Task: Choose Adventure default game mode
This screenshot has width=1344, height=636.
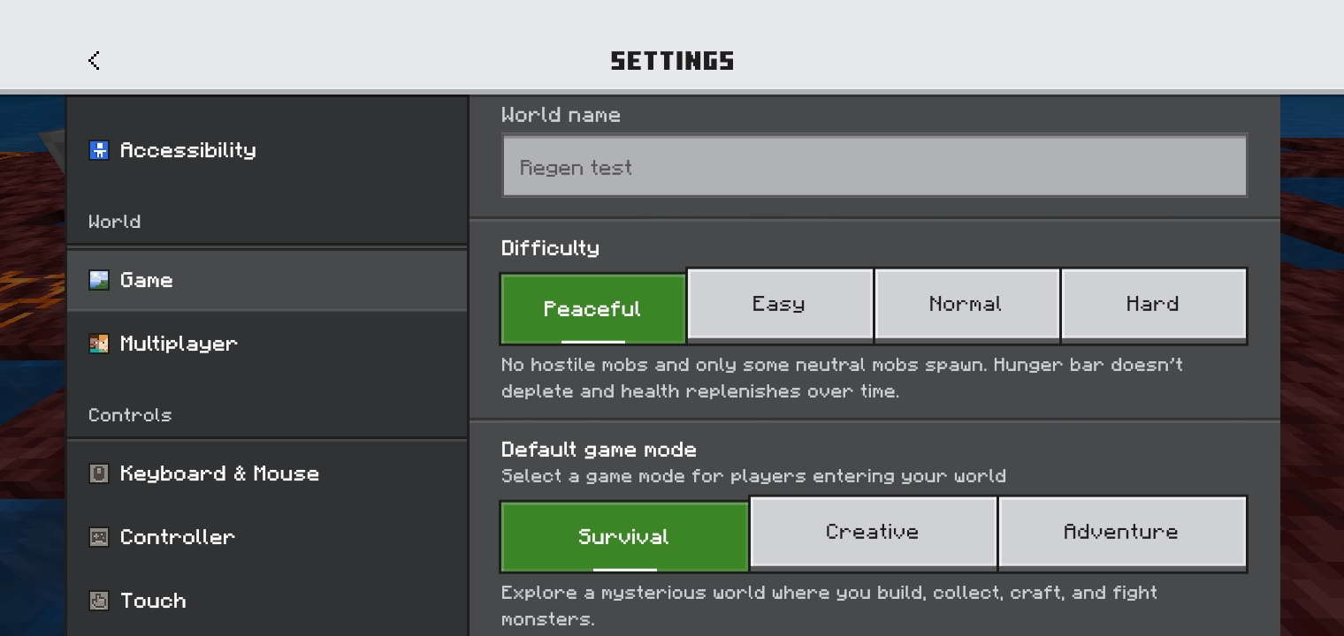Action: 1122,532
